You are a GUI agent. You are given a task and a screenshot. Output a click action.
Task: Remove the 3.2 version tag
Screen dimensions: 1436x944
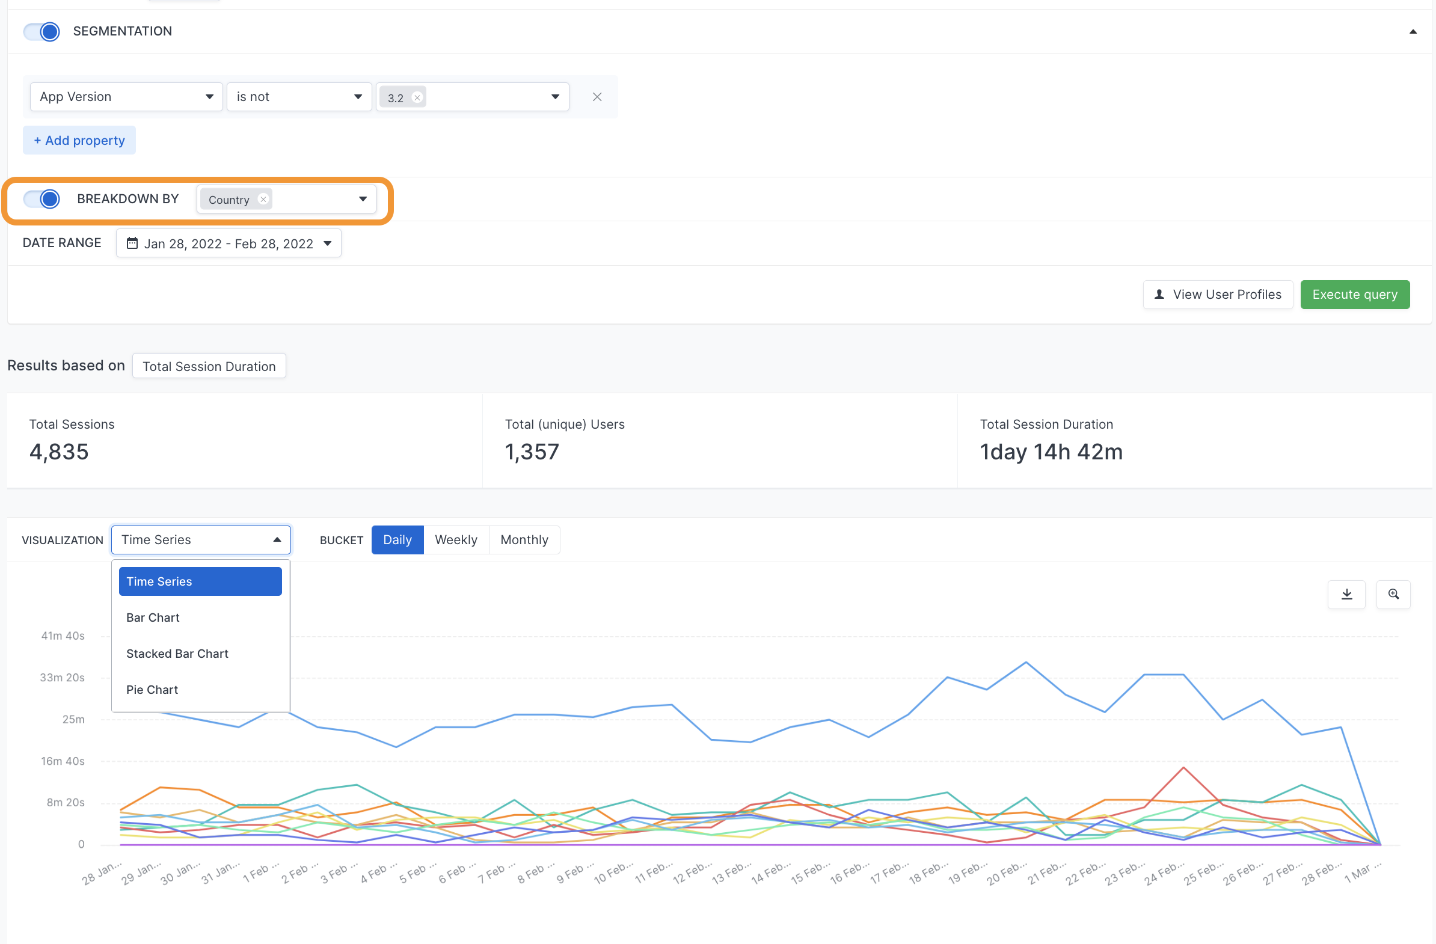[x=417, y=97]
